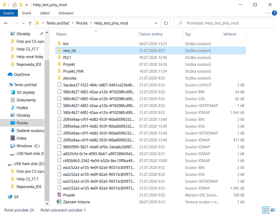Open the address bar history dropdown
This screenshot has width=278, height=214.
pyautogui.click(x=156, y=23)
